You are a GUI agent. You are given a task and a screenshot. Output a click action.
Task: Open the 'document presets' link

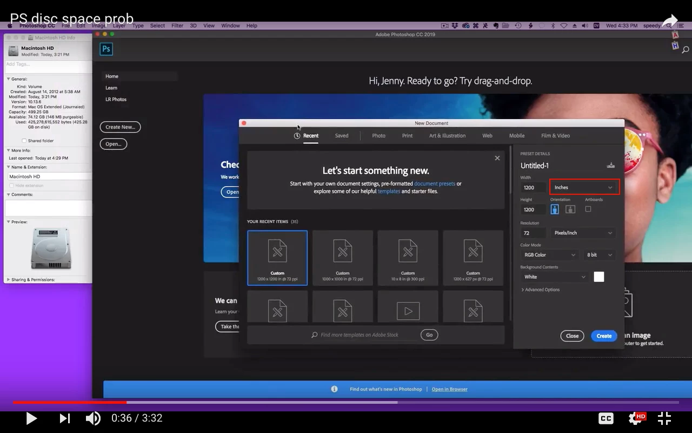click(x=435, y=184)
